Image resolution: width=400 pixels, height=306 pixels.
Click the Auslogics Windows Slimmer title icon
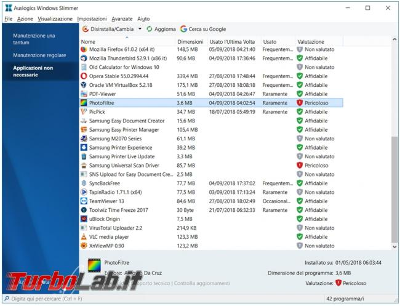point(9,8)
